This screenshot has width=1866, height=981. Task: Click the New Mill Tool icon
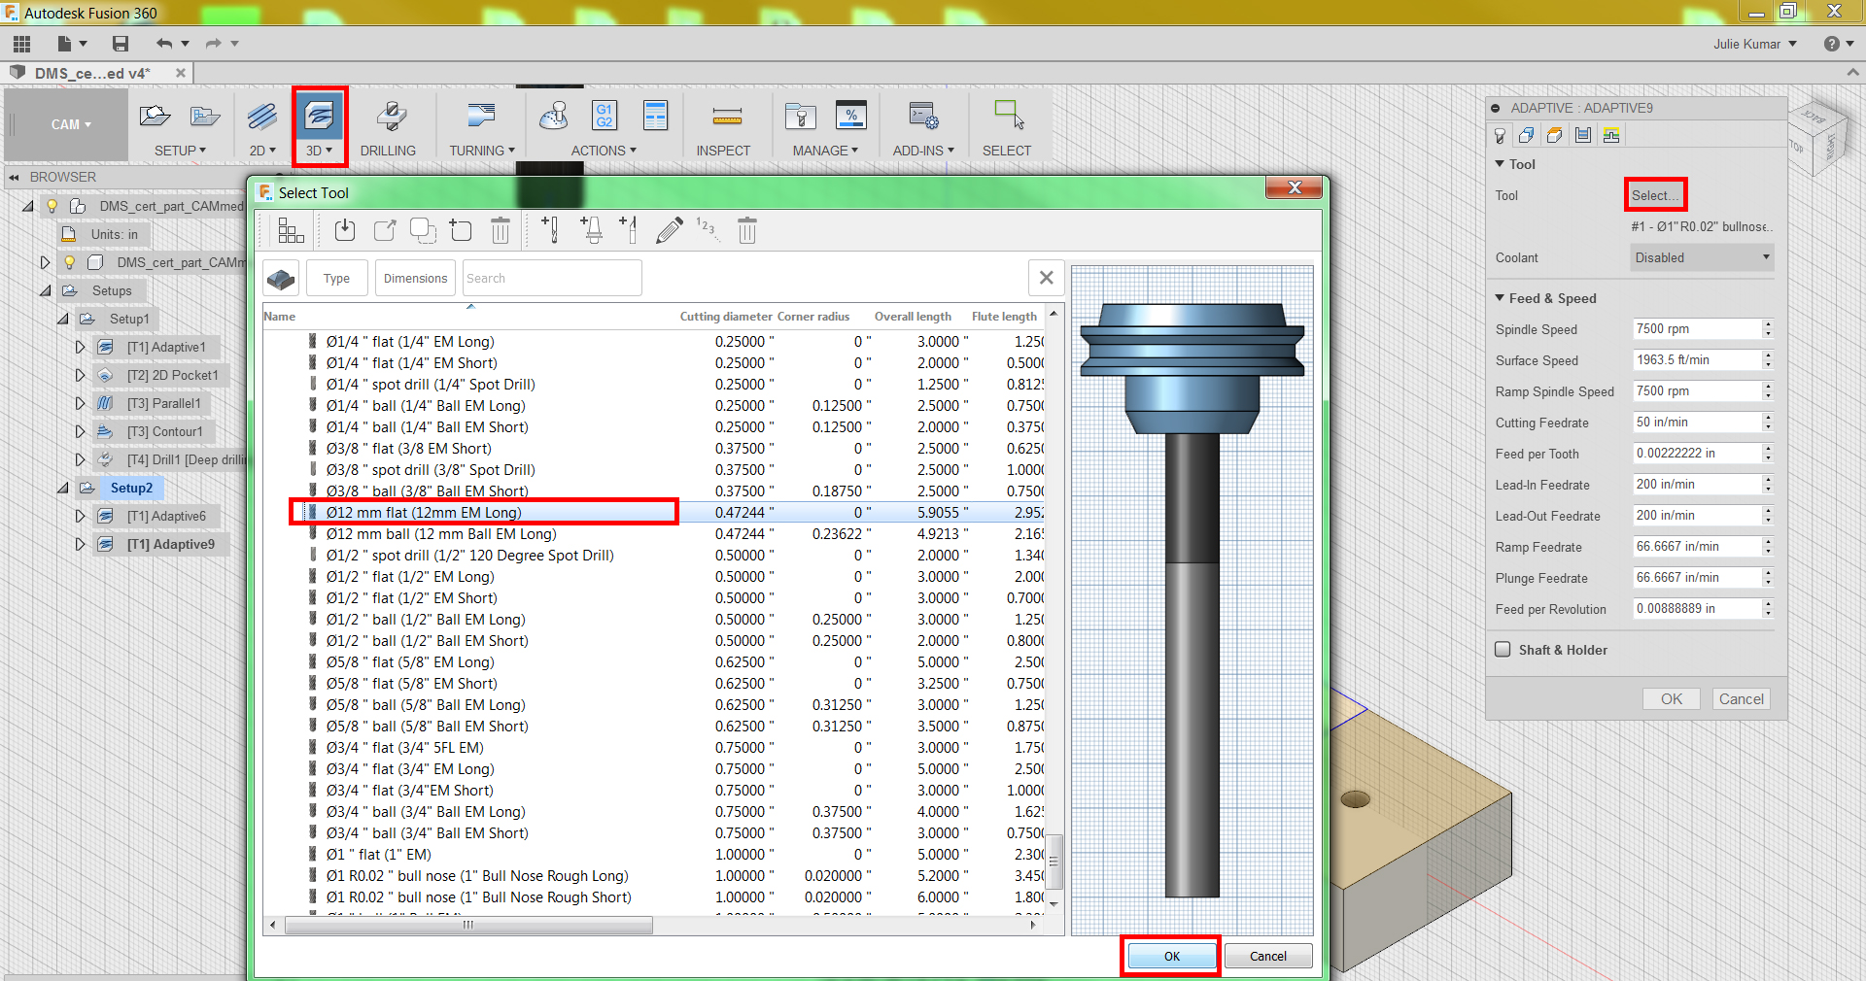(x=550, y=230)
